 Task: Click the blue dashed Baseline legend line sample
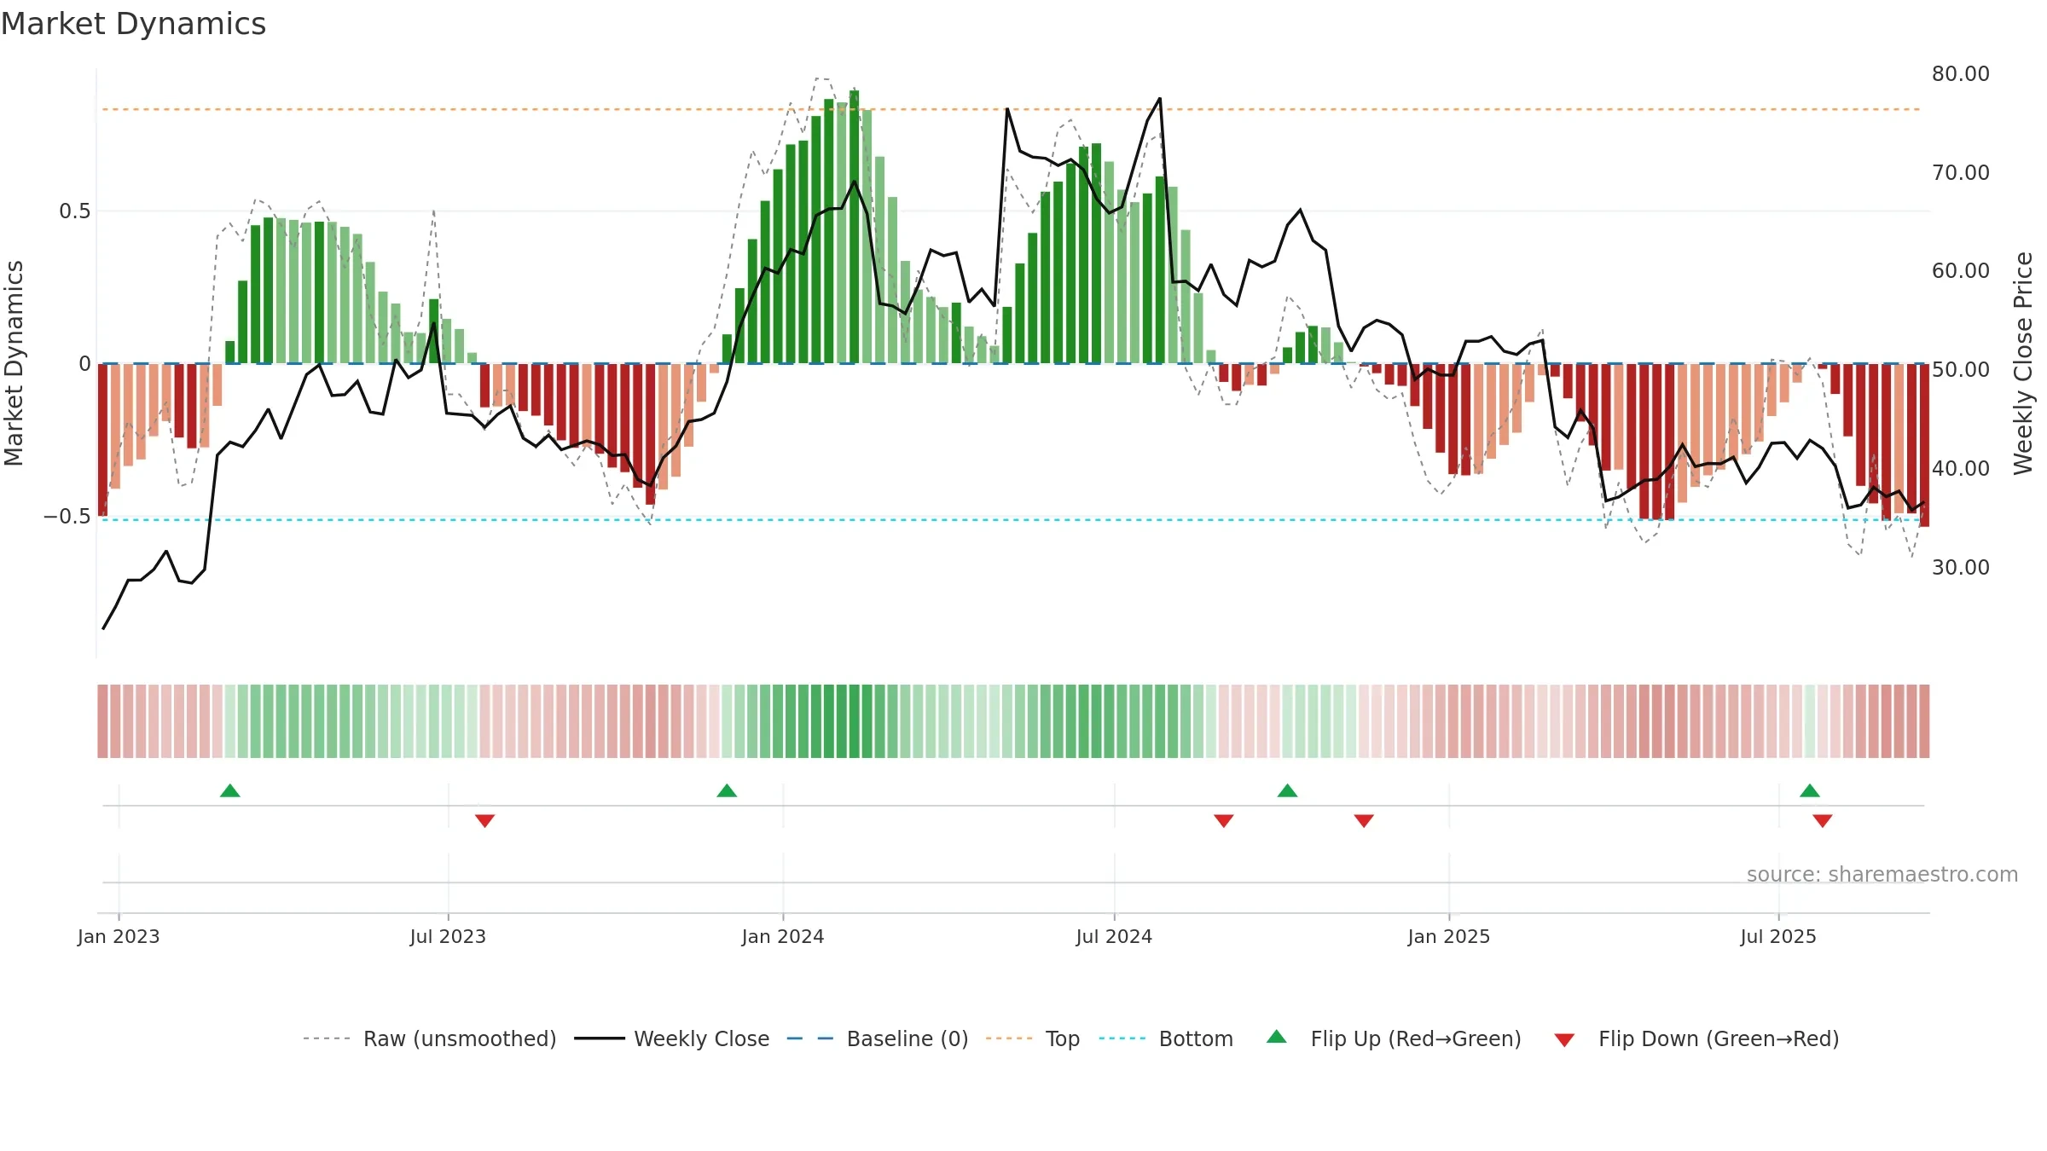click(810, 1038)
